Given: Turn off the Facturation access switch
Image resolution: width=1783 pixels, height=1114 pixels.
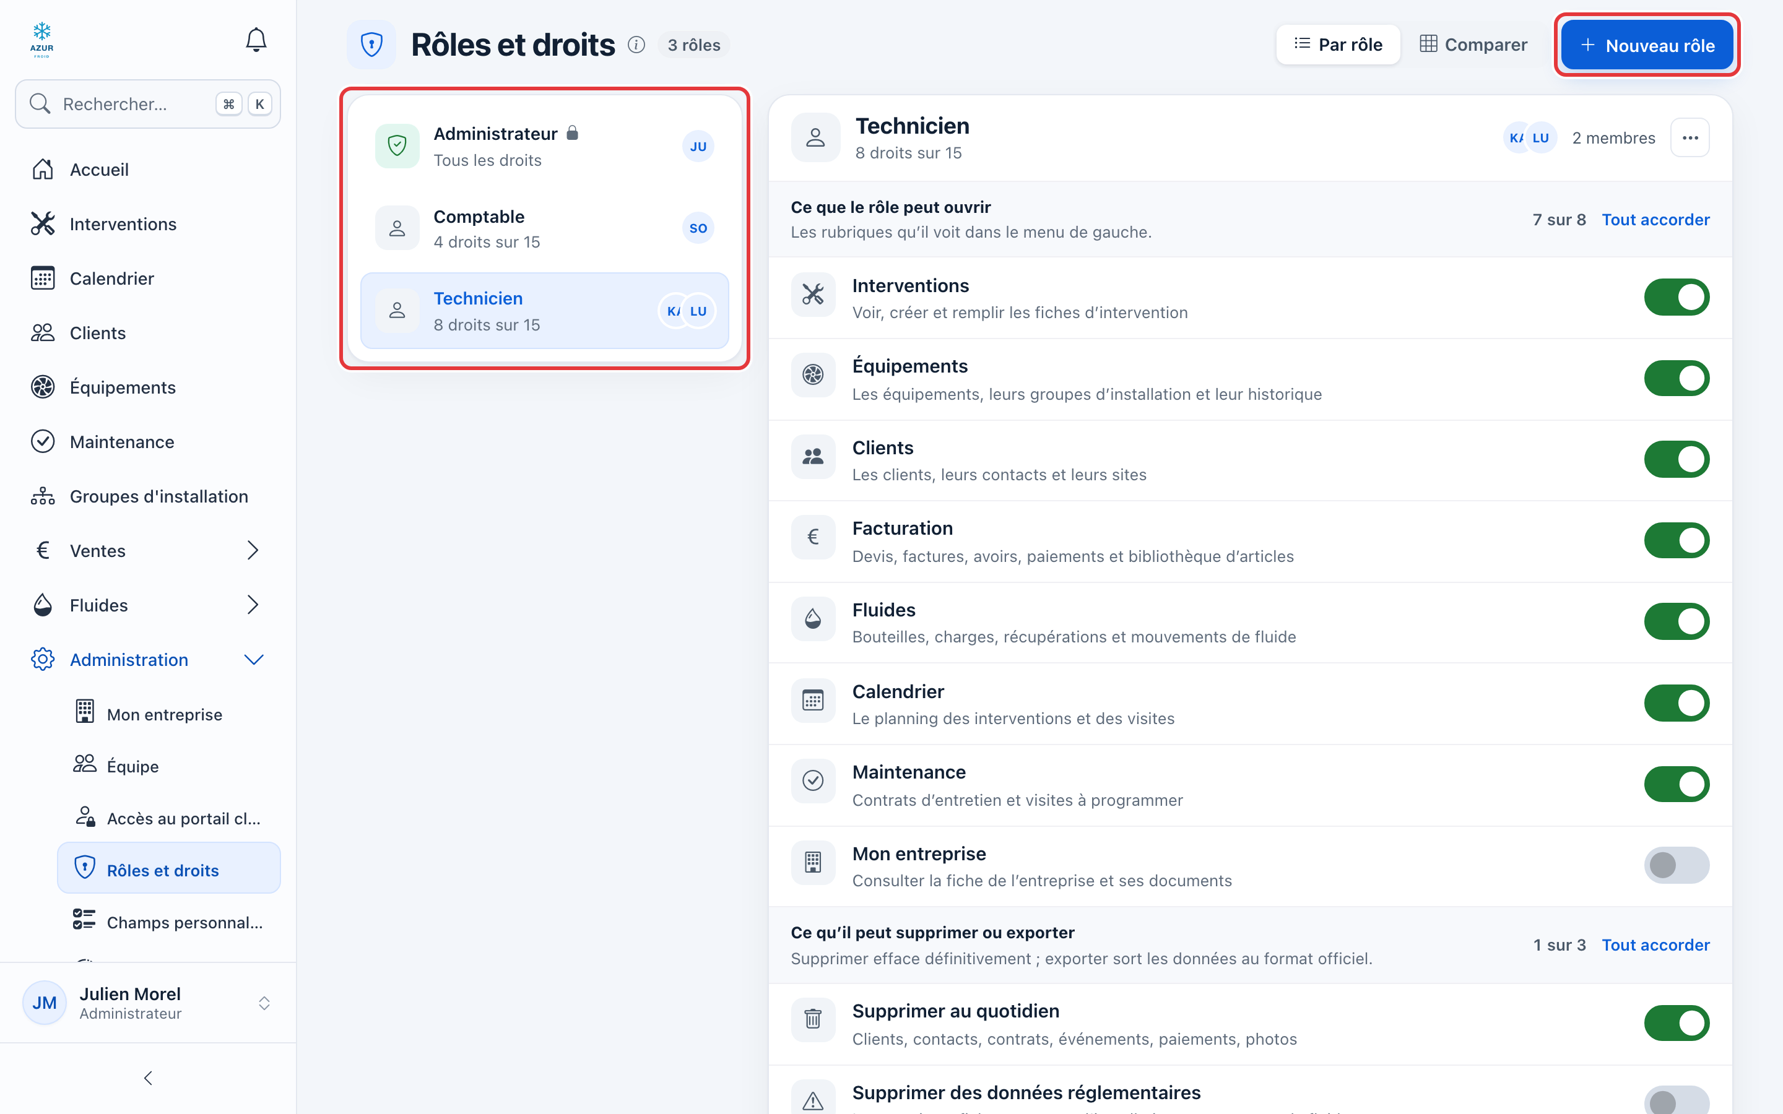Looking at the screenshot, I should [x=1676, y=540].
